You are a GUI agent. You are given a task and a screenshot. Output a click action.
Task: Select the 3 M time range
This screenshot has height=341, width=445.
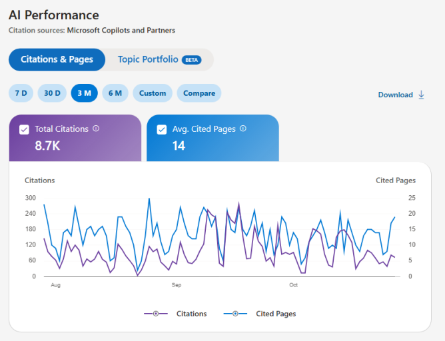tap(85, 93)
